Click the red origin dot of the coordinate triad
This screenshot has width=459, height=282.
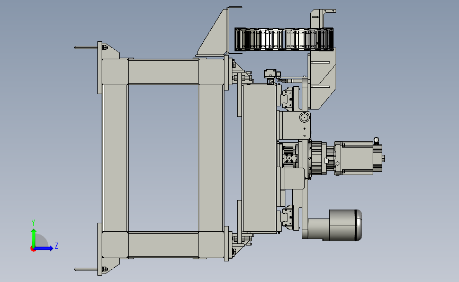(33, 249)
